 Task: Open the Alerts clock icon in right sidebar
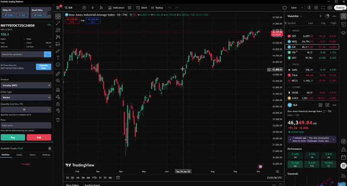pos(343,24)
